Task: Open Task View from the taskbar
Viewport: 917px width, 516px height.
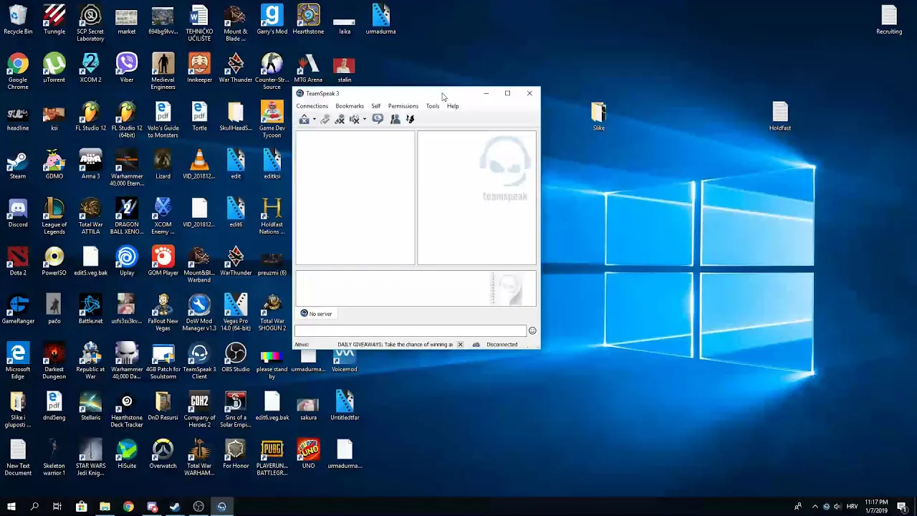Action: (x=57, y=507)
